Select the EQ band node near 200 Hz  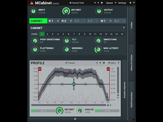point(62,84)
